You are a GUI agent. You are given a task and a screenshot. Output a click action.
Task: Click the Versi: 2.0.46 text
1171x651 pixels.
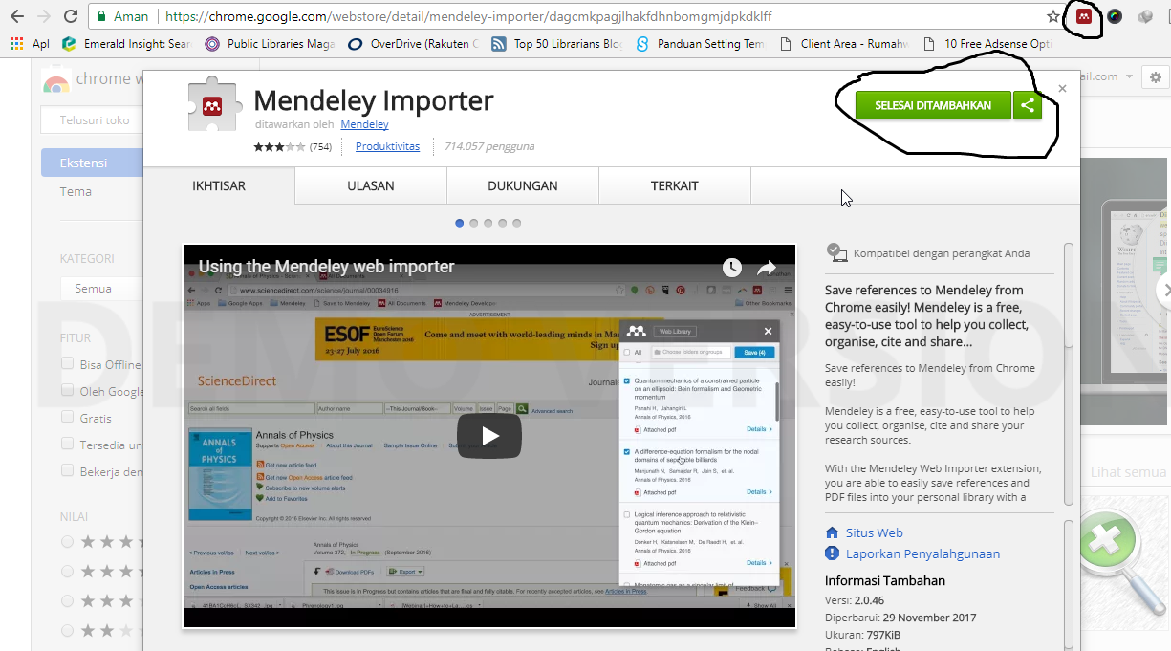coord(854,600)
